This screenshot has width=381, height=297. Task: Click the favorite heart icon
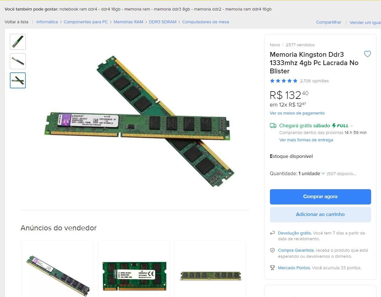tap(367, 54)
